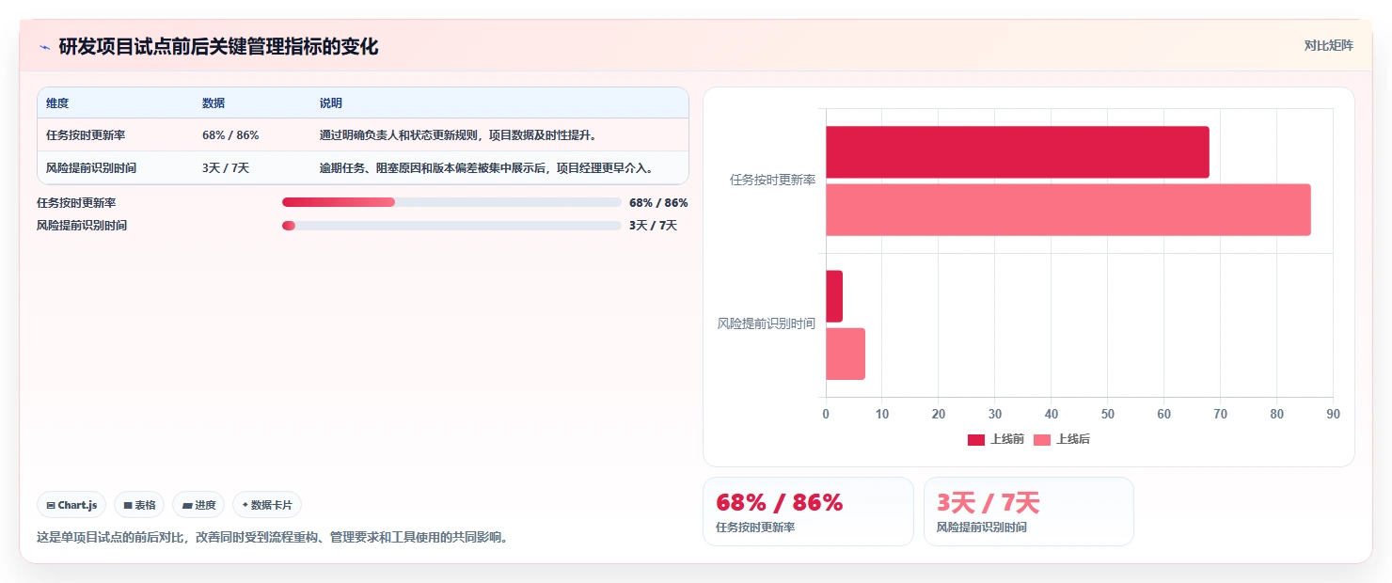
Task: Click table cell 3天 / 7天
Action: click(x=226, y=168)
